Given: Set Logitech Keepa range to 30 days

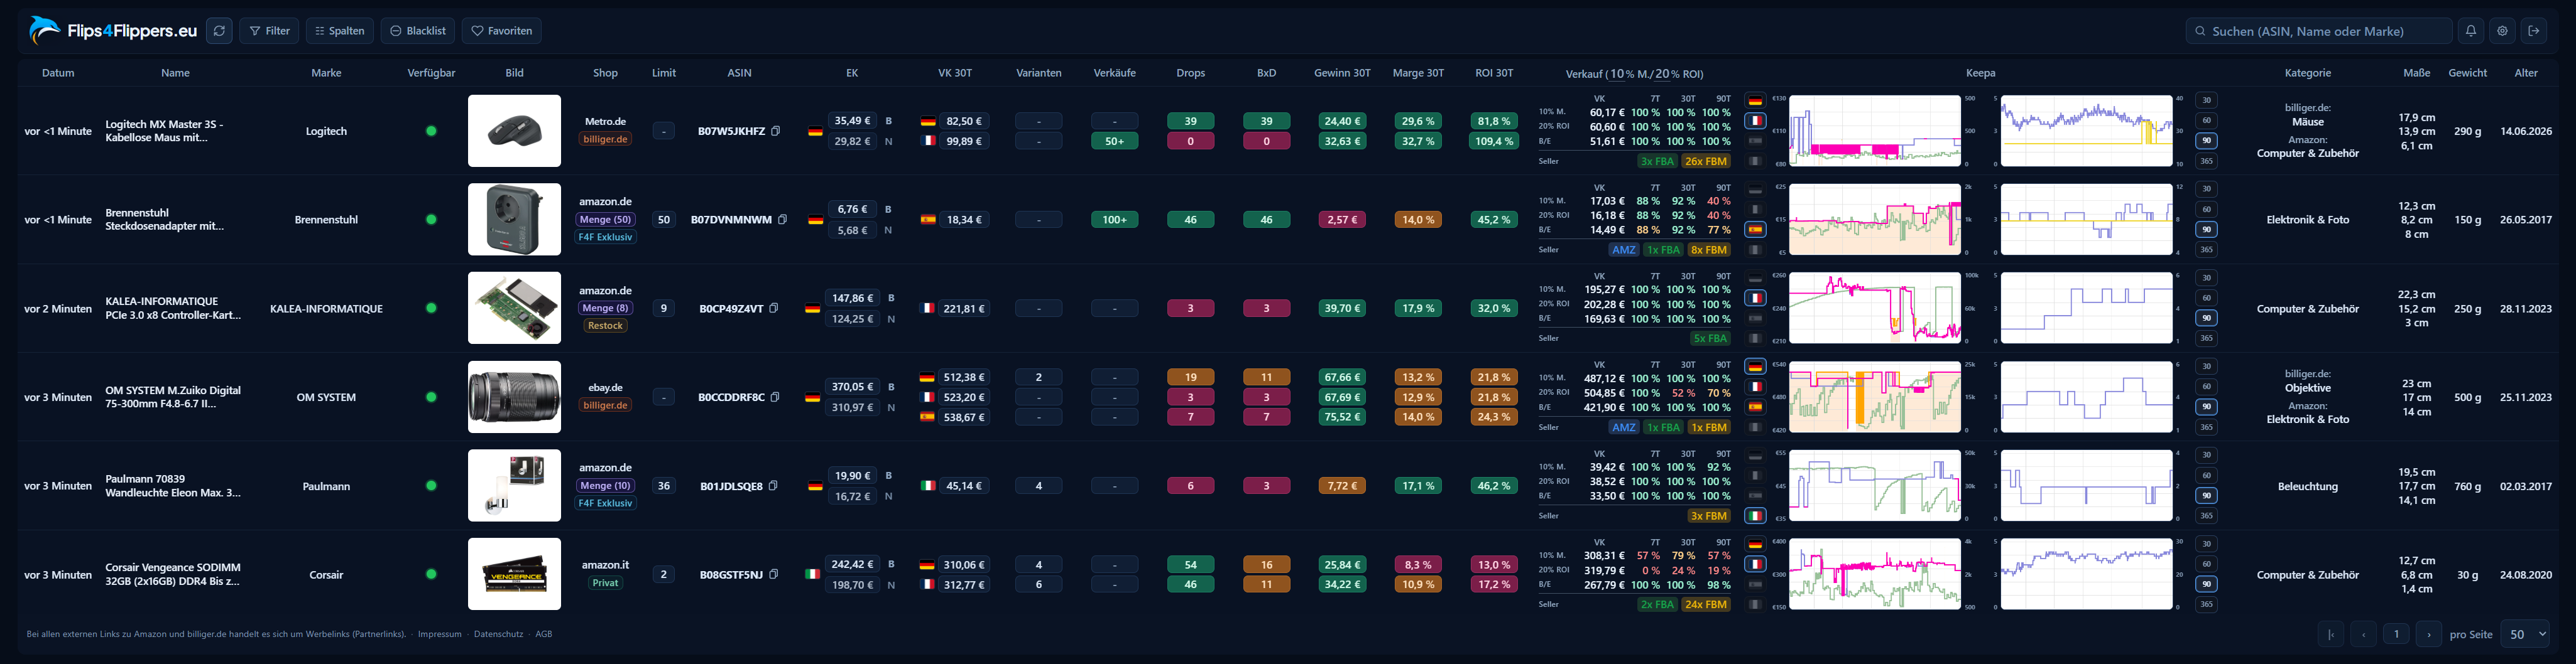Looking at the screenshot, I should point(2206,100).
